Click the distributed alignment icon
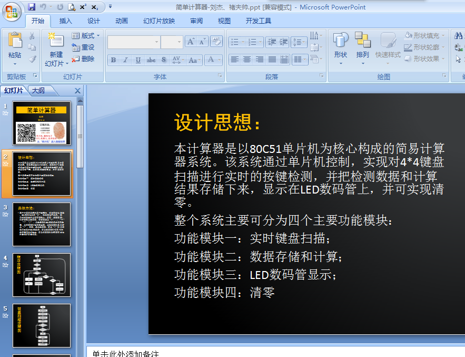Viewport: 465px width, 357px height. (x=284, y=60)
